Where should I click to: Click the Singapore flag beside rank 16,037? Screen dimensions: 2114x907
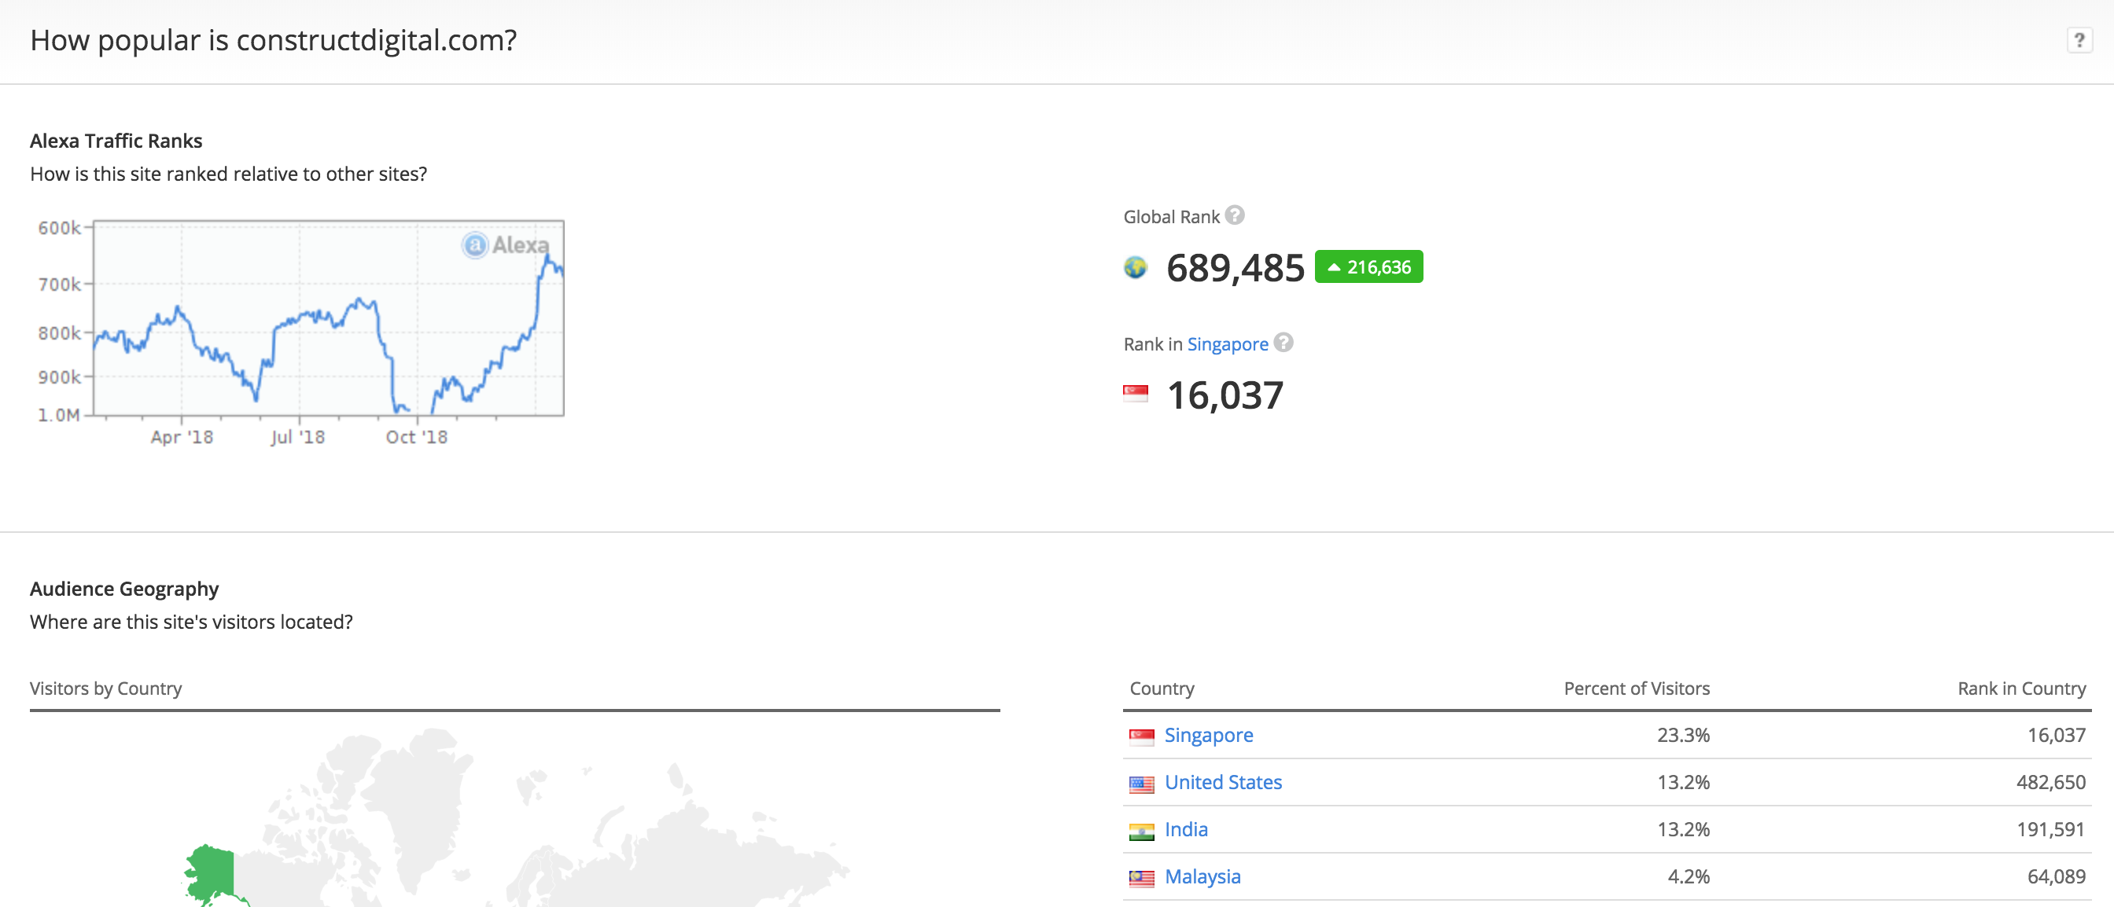point(1135,395)
